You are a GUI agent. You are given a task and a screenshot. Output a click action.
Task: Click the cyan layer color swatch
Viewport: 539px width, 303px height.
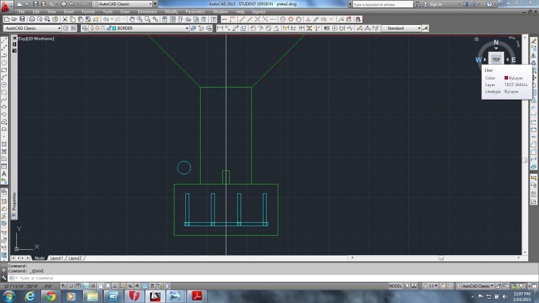tap(115, 28)
